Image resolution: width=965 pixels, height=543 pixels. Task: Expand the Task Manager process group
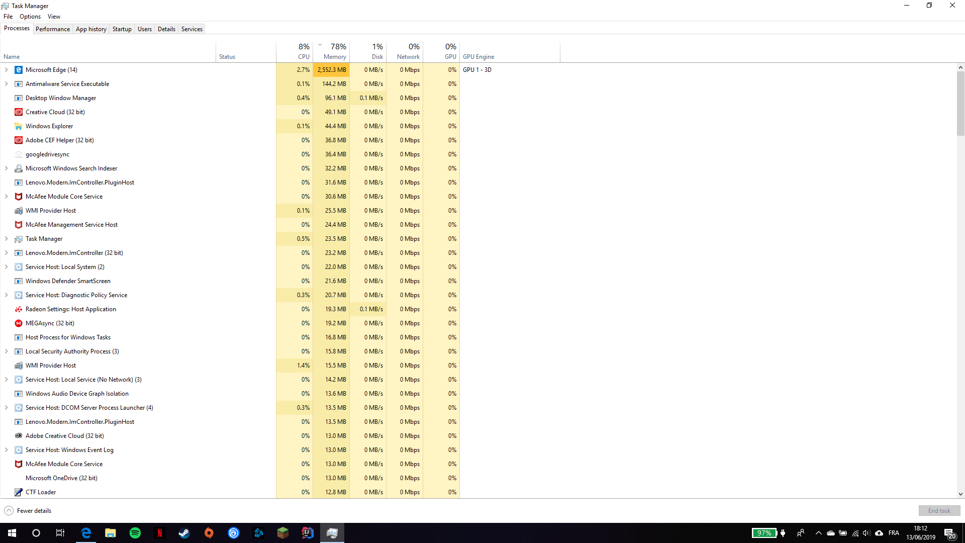(7, 239)
